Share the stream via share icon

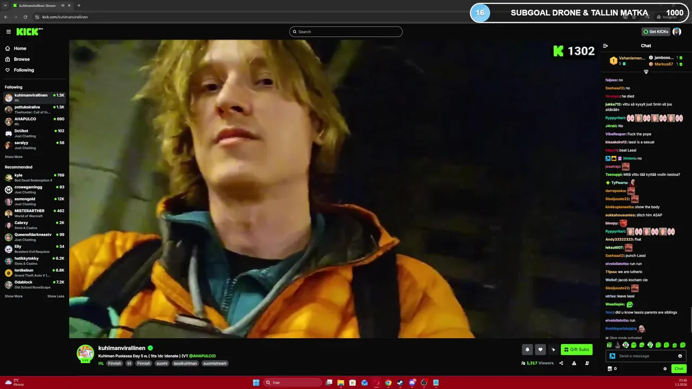pyautogui.click(x=561, y=363)
